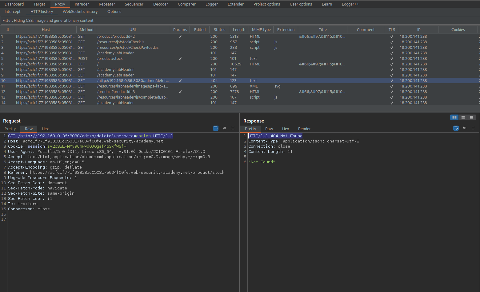The height and width of the screenshot is (292, 480).
Task: Switch Request view to Pretty
Action: click(10, 129)
